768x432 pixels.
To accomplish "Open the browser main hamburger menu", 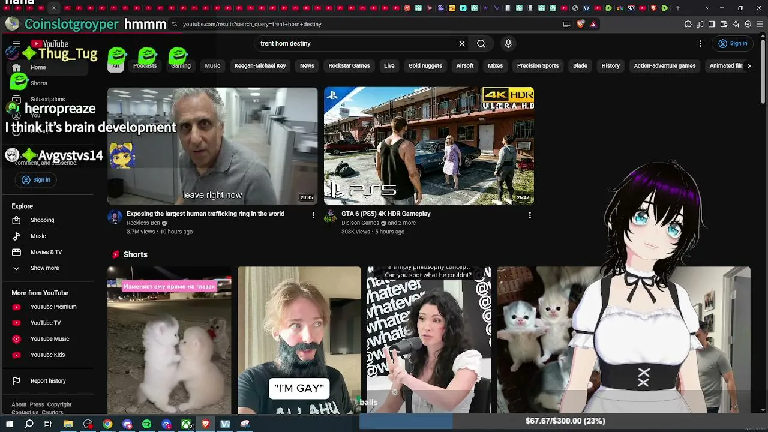I will (760, 24).
